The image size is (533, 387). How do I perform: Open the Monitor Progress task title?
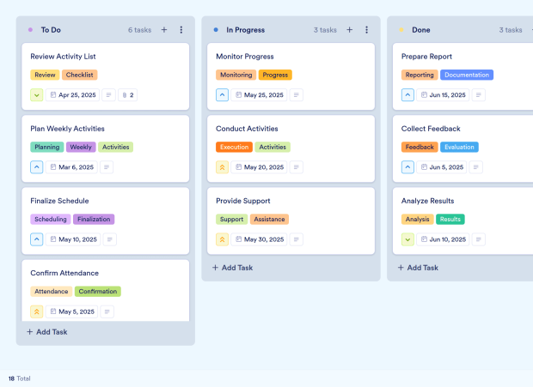coord(245,57)
